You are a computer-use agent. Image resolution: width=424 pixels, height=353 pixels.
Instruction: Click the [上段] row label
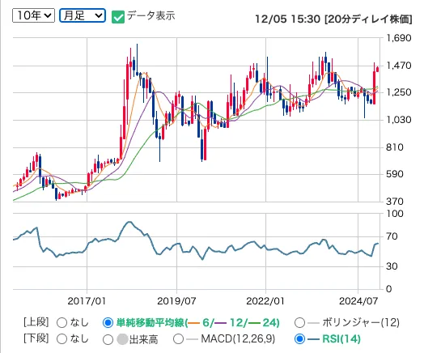pos(36,322)
